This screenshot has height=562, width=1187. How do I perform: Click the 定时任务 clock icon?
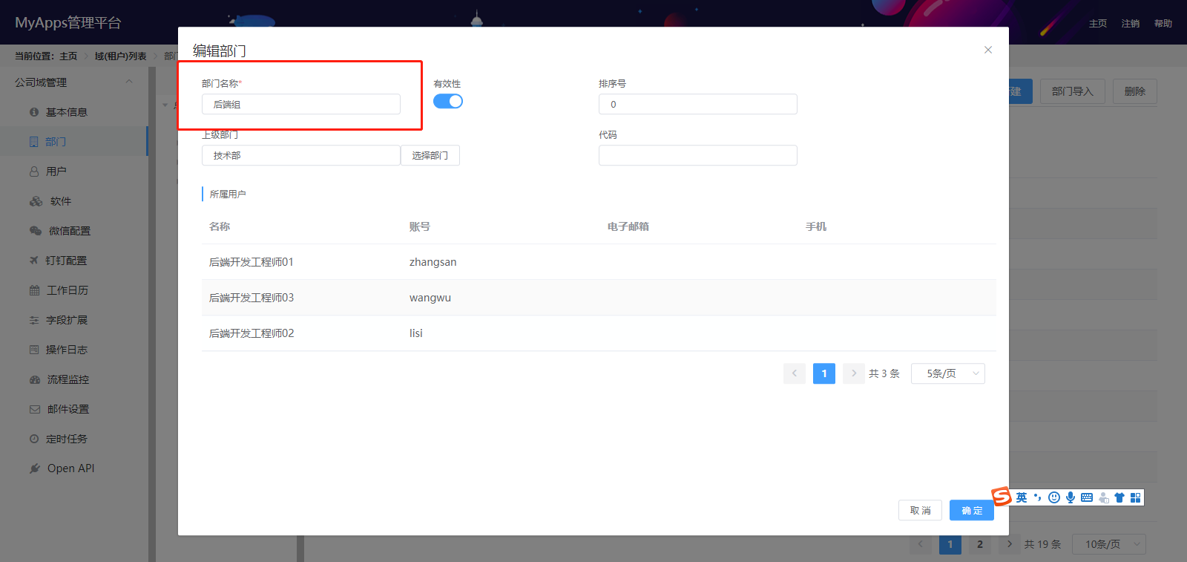[x=34, y=439]
